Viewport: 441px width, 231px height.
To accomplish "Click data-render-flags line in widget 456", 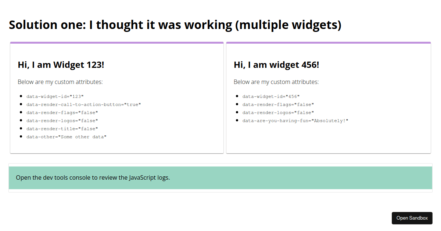I will (x=278, y=104).
